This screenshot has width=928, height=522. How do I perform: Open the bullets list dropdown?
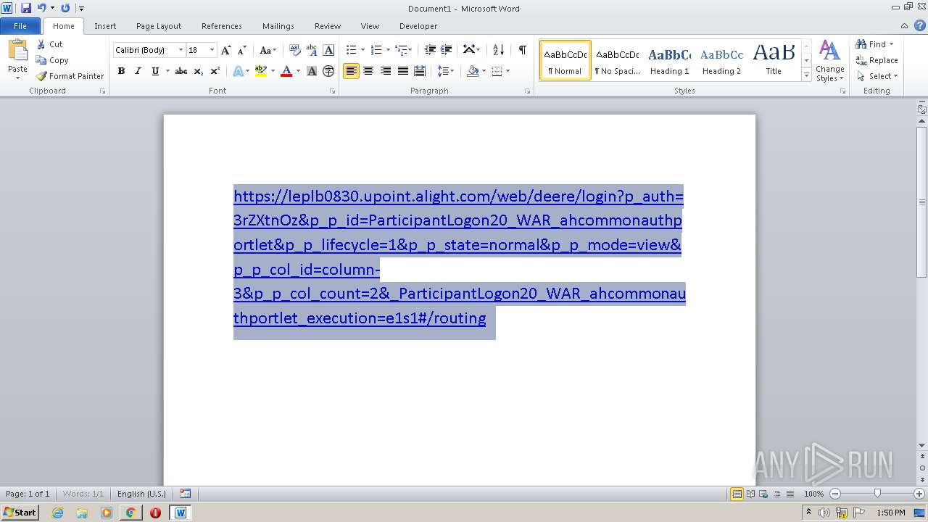[363, 50]
